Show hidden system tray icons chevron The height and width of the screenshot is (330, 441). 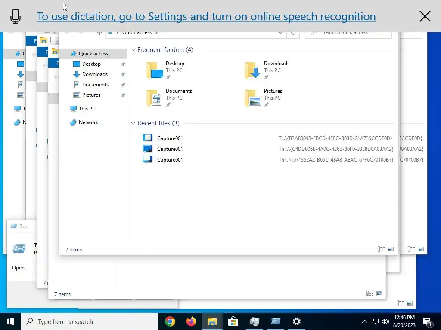coord(364,321)
